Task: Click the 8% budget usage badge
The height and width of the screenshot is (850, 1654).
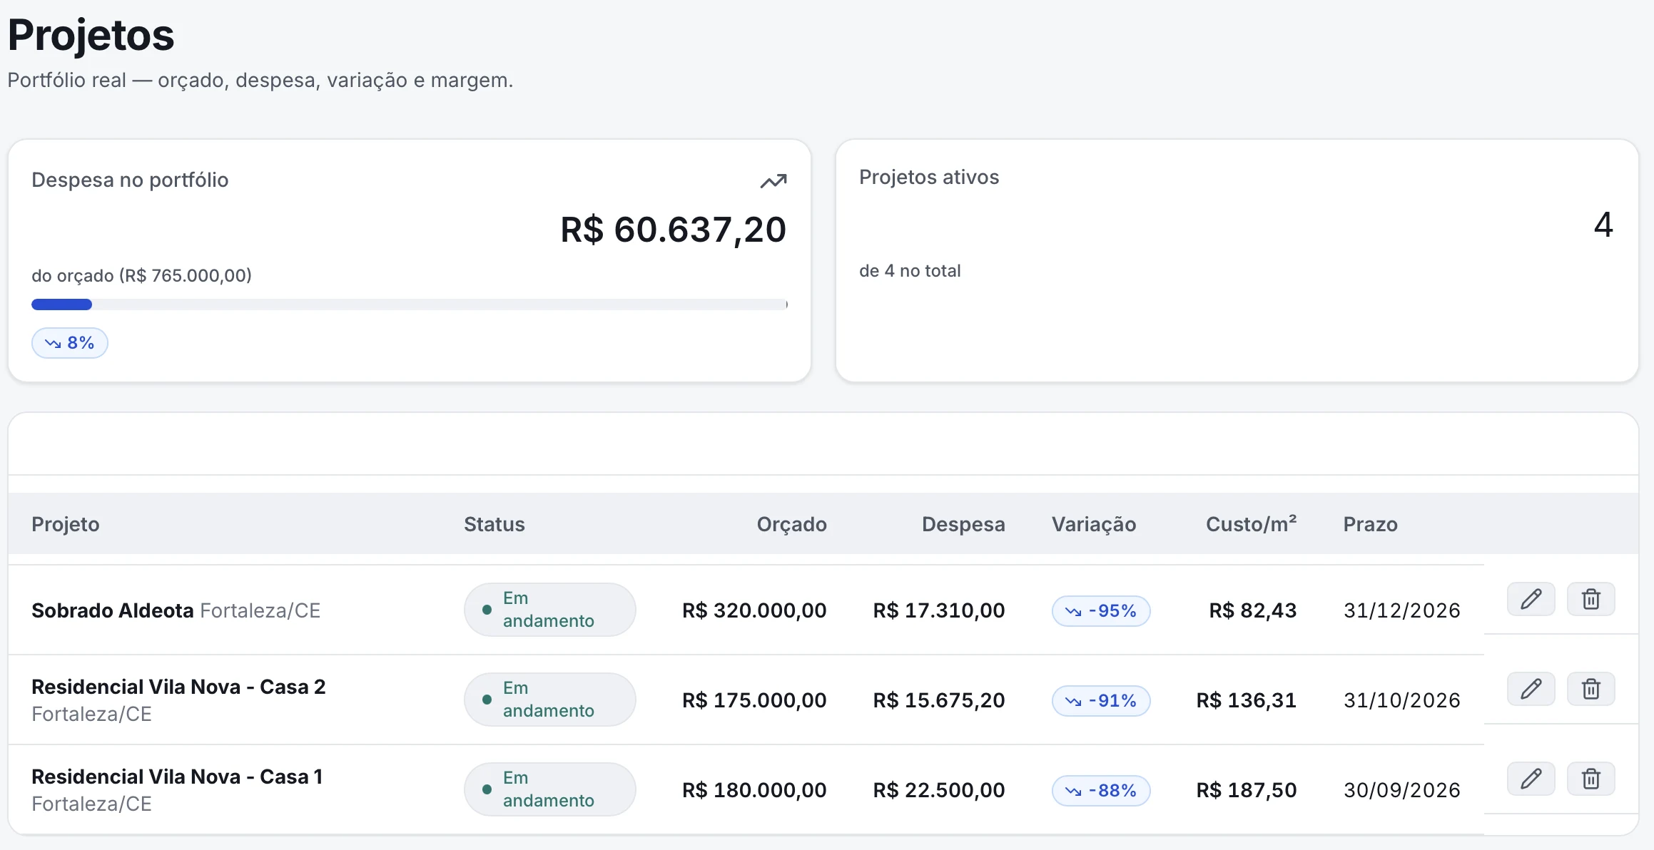Action: (x=69, y=343)
